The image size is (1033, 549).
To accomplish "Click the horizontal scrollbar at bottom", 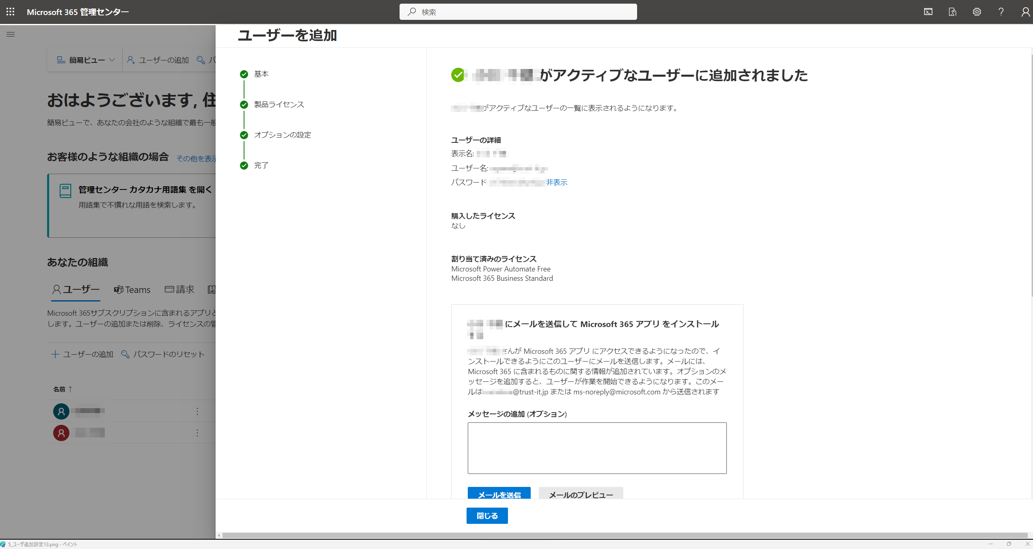I will pos(625,536).
